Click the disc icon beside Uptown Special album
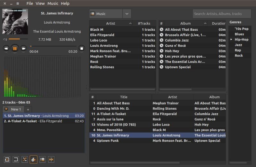Viewport: 256px width, 167px height. (x=161, y=67)
